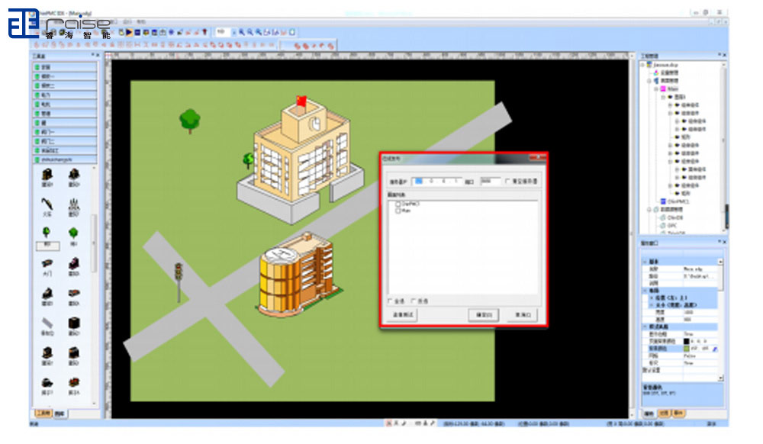Expand the 位置 (左, 上) property row
Screen dimensions: 763x444
[652, 298]
